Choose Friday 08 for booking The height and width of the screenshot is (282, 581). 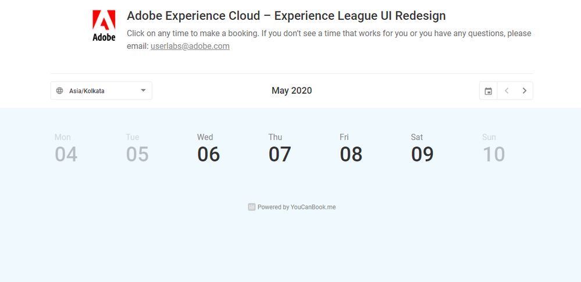(351, 149)
